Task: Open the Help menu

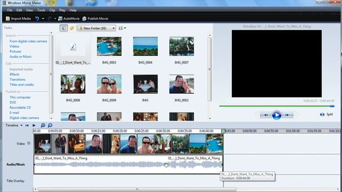Action: (73, 10)
